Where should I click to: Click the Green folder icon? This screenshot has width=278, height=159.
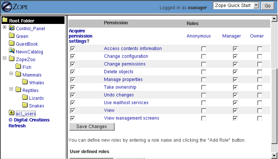[x=12, y=36]
